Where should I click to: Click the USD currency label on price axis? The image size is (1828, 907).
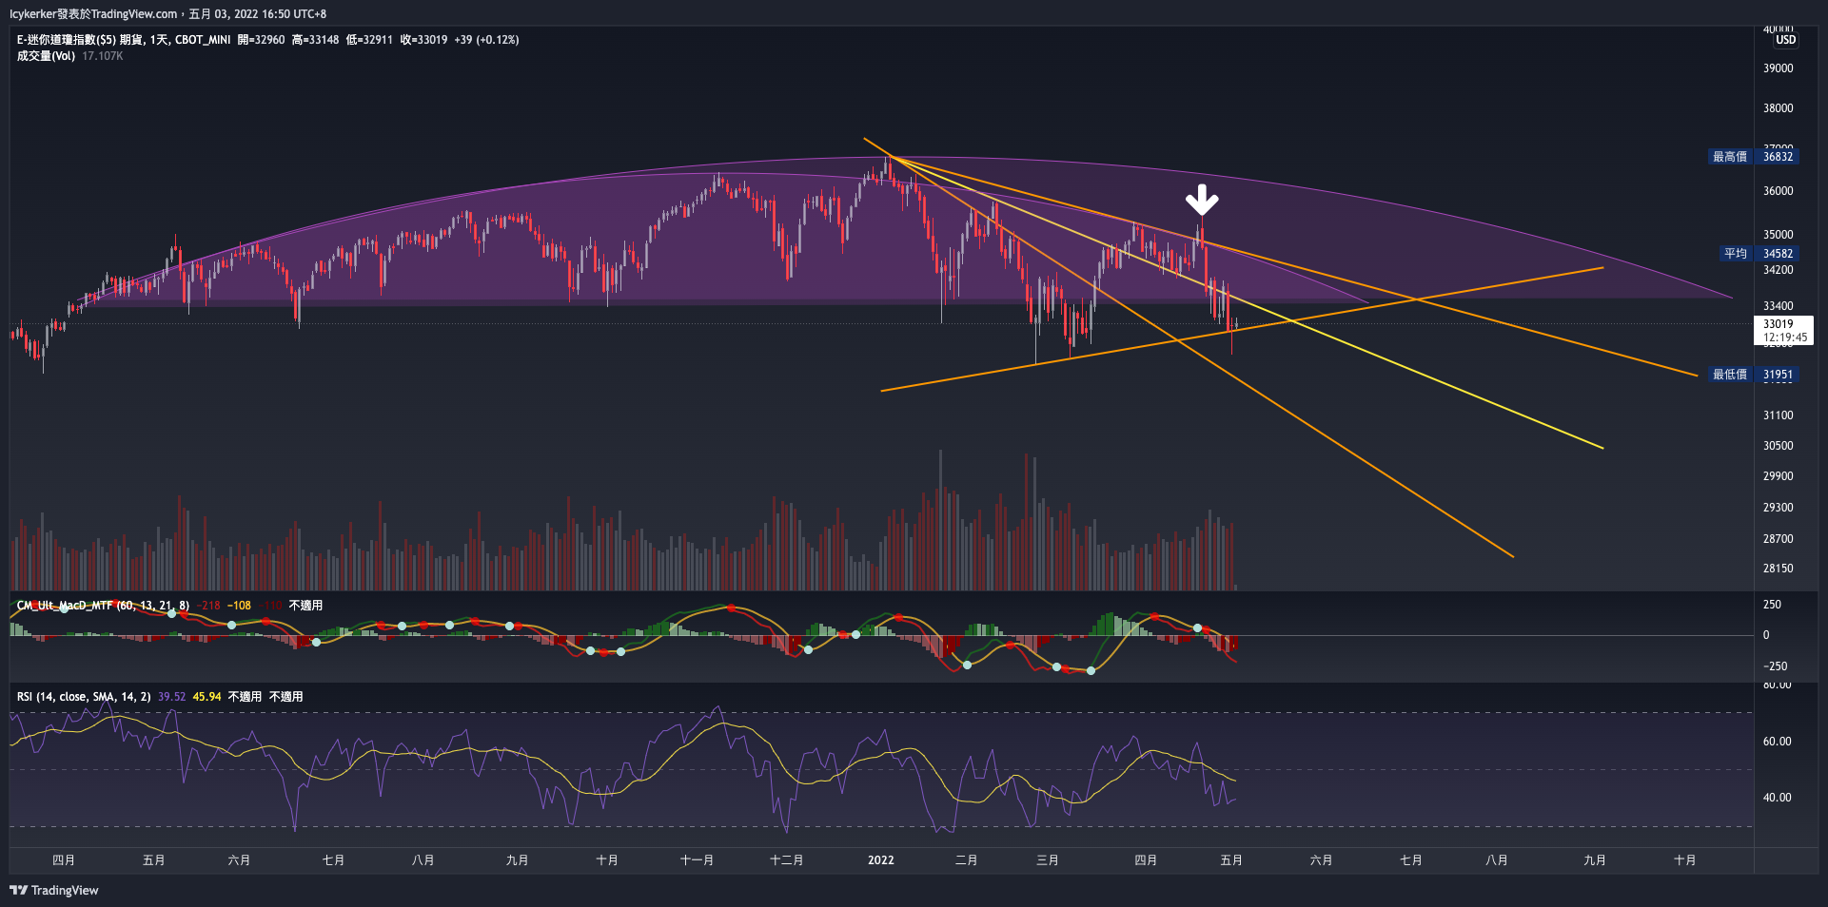1785,40
